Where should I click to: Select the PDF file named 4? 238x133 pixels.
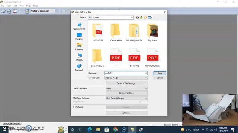(x=116, y=58)
